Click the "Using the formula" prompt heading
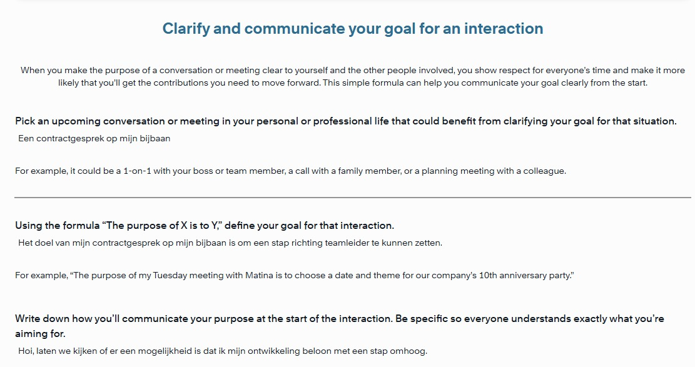Screen dimensions: 695x367 tap(205, 226)
